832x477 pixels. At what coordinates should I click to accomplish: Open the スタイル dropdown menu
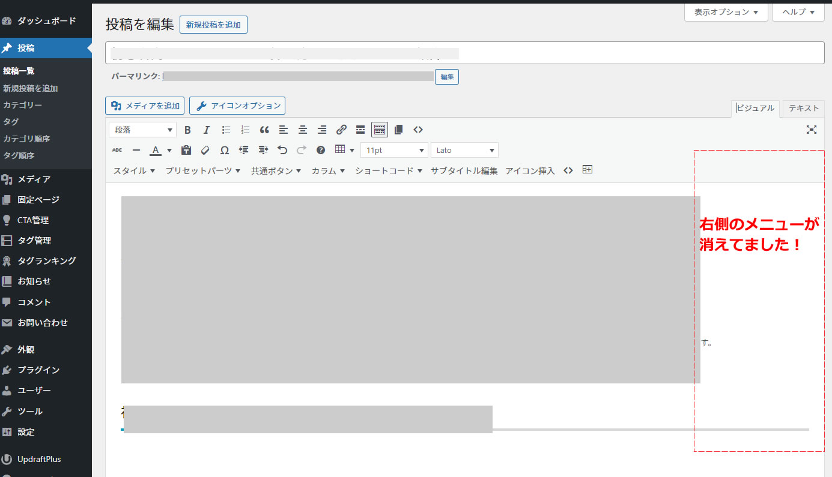[x=135, y=170]
